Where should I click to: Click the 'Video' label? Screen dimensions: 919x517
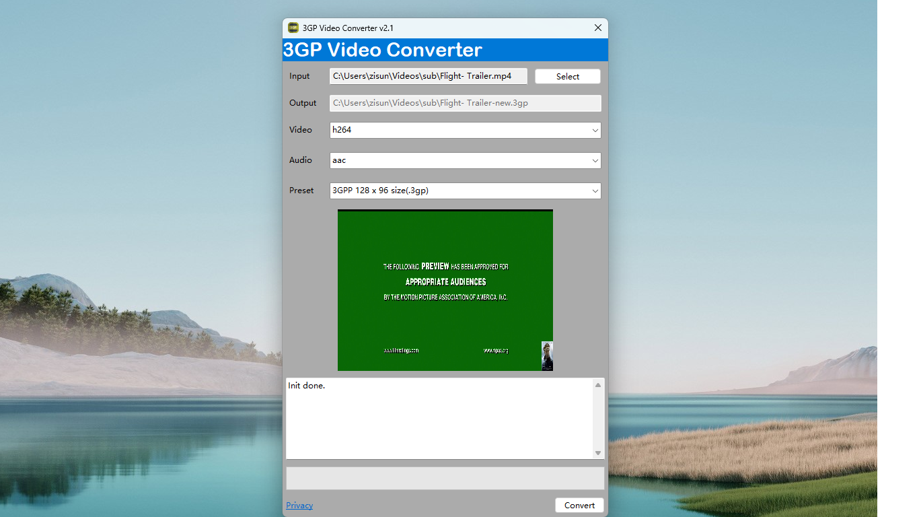click(x=301, y=130)
